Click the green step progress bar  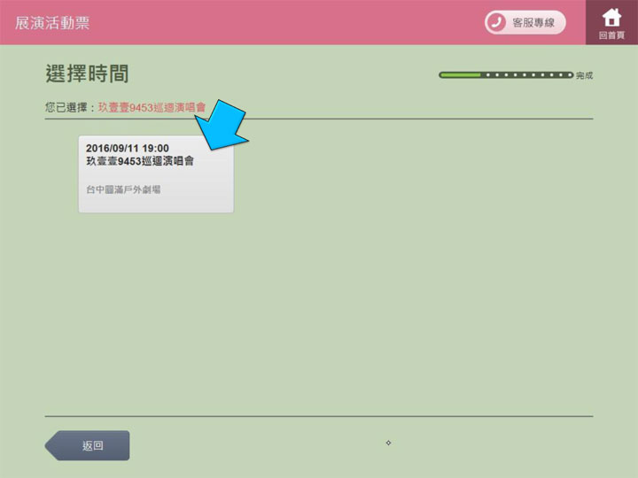(506, 74)
